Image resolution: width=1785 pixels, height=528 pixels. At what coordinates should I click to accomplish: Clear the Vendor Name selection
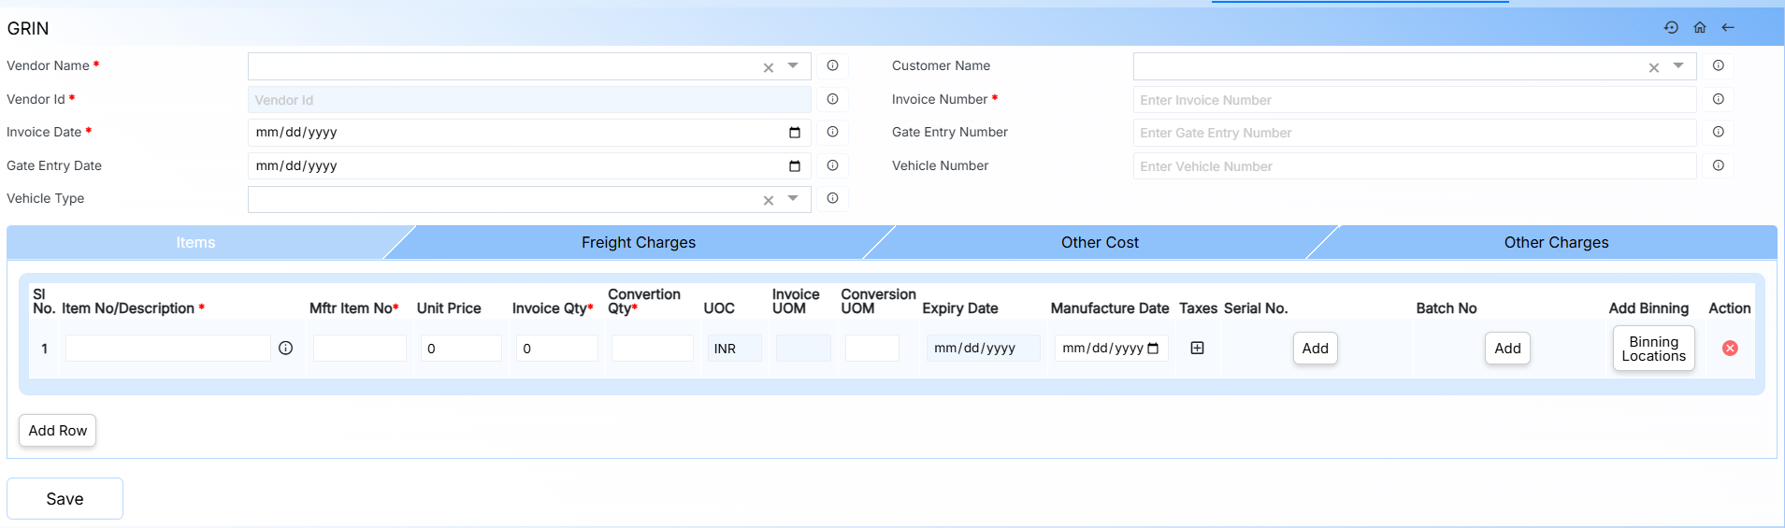(769, 67)
